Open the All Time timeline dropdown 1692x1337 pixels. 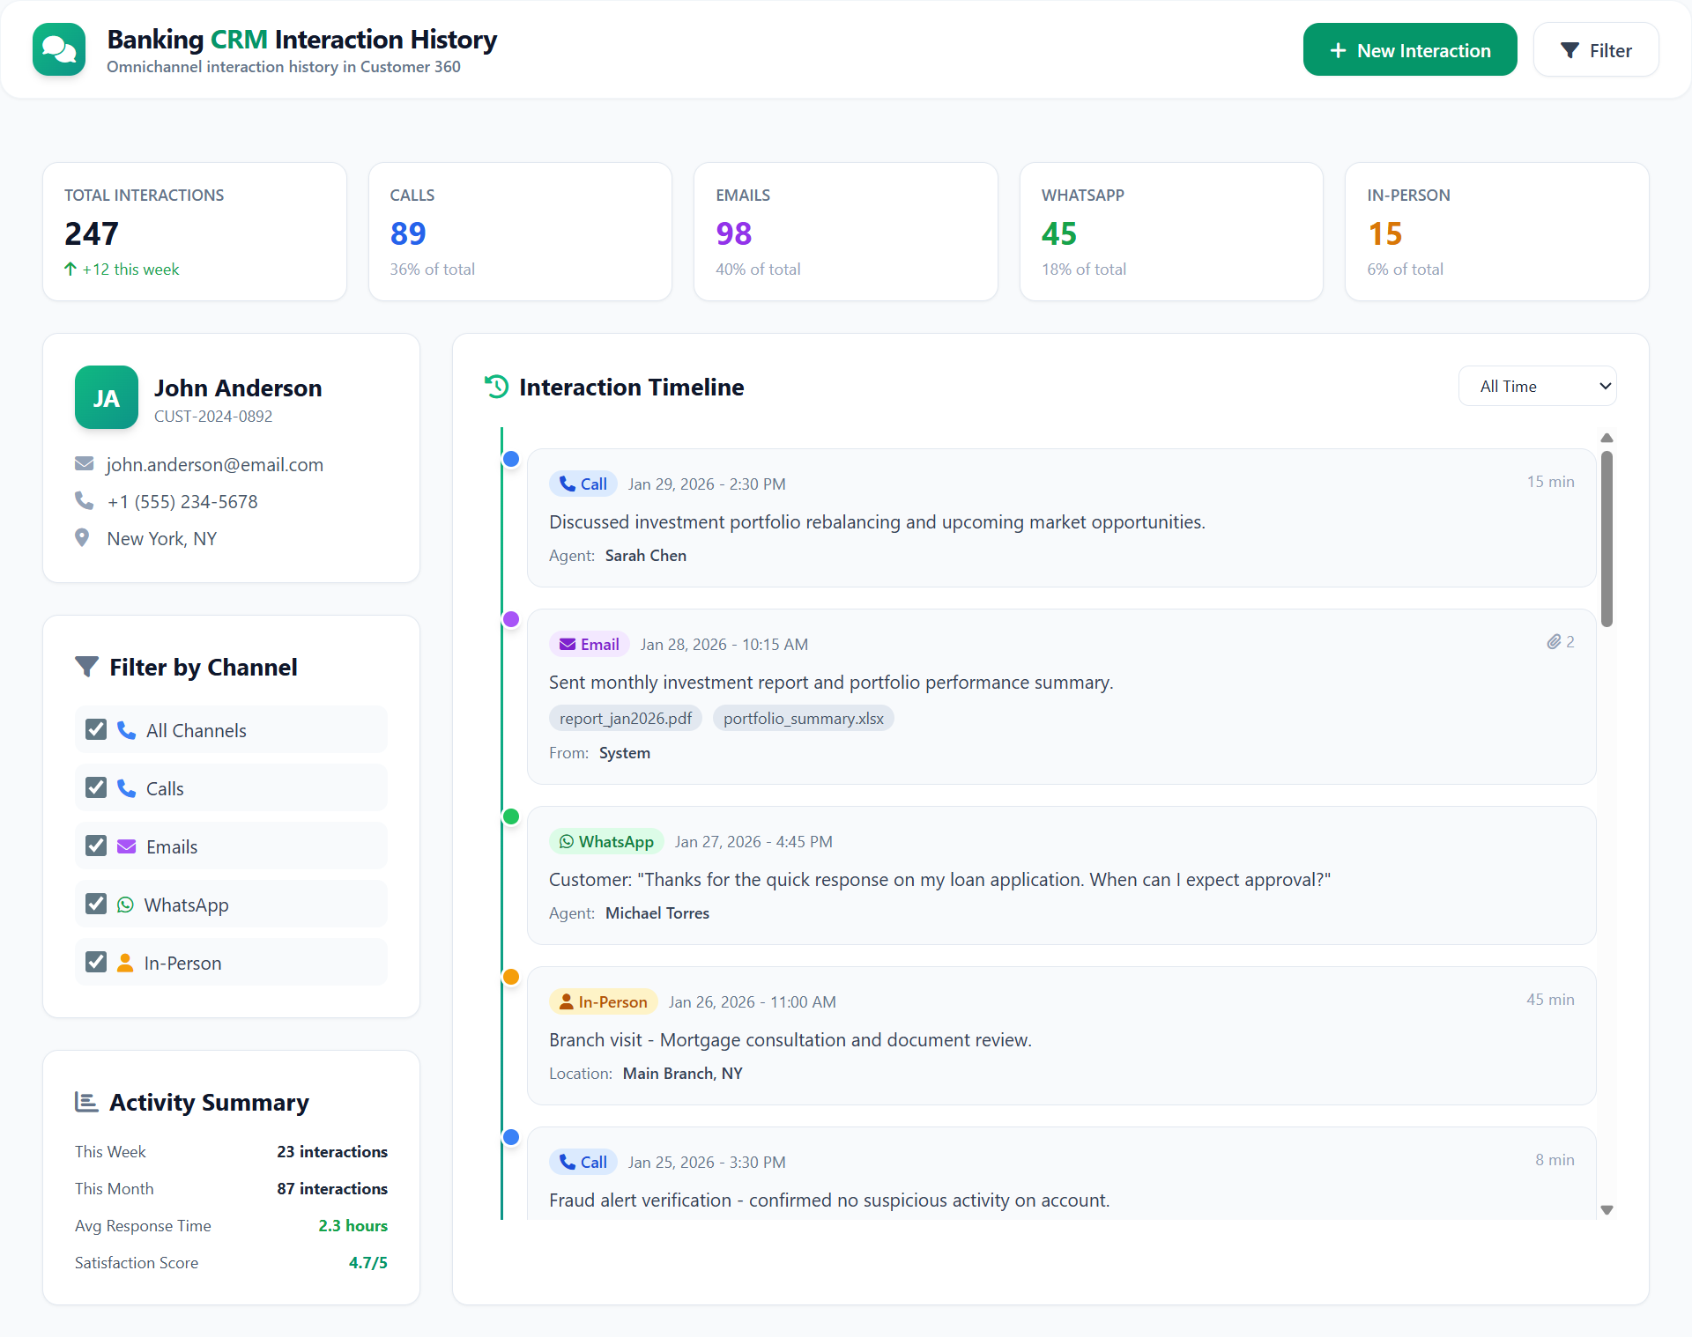pos(1537,386)
